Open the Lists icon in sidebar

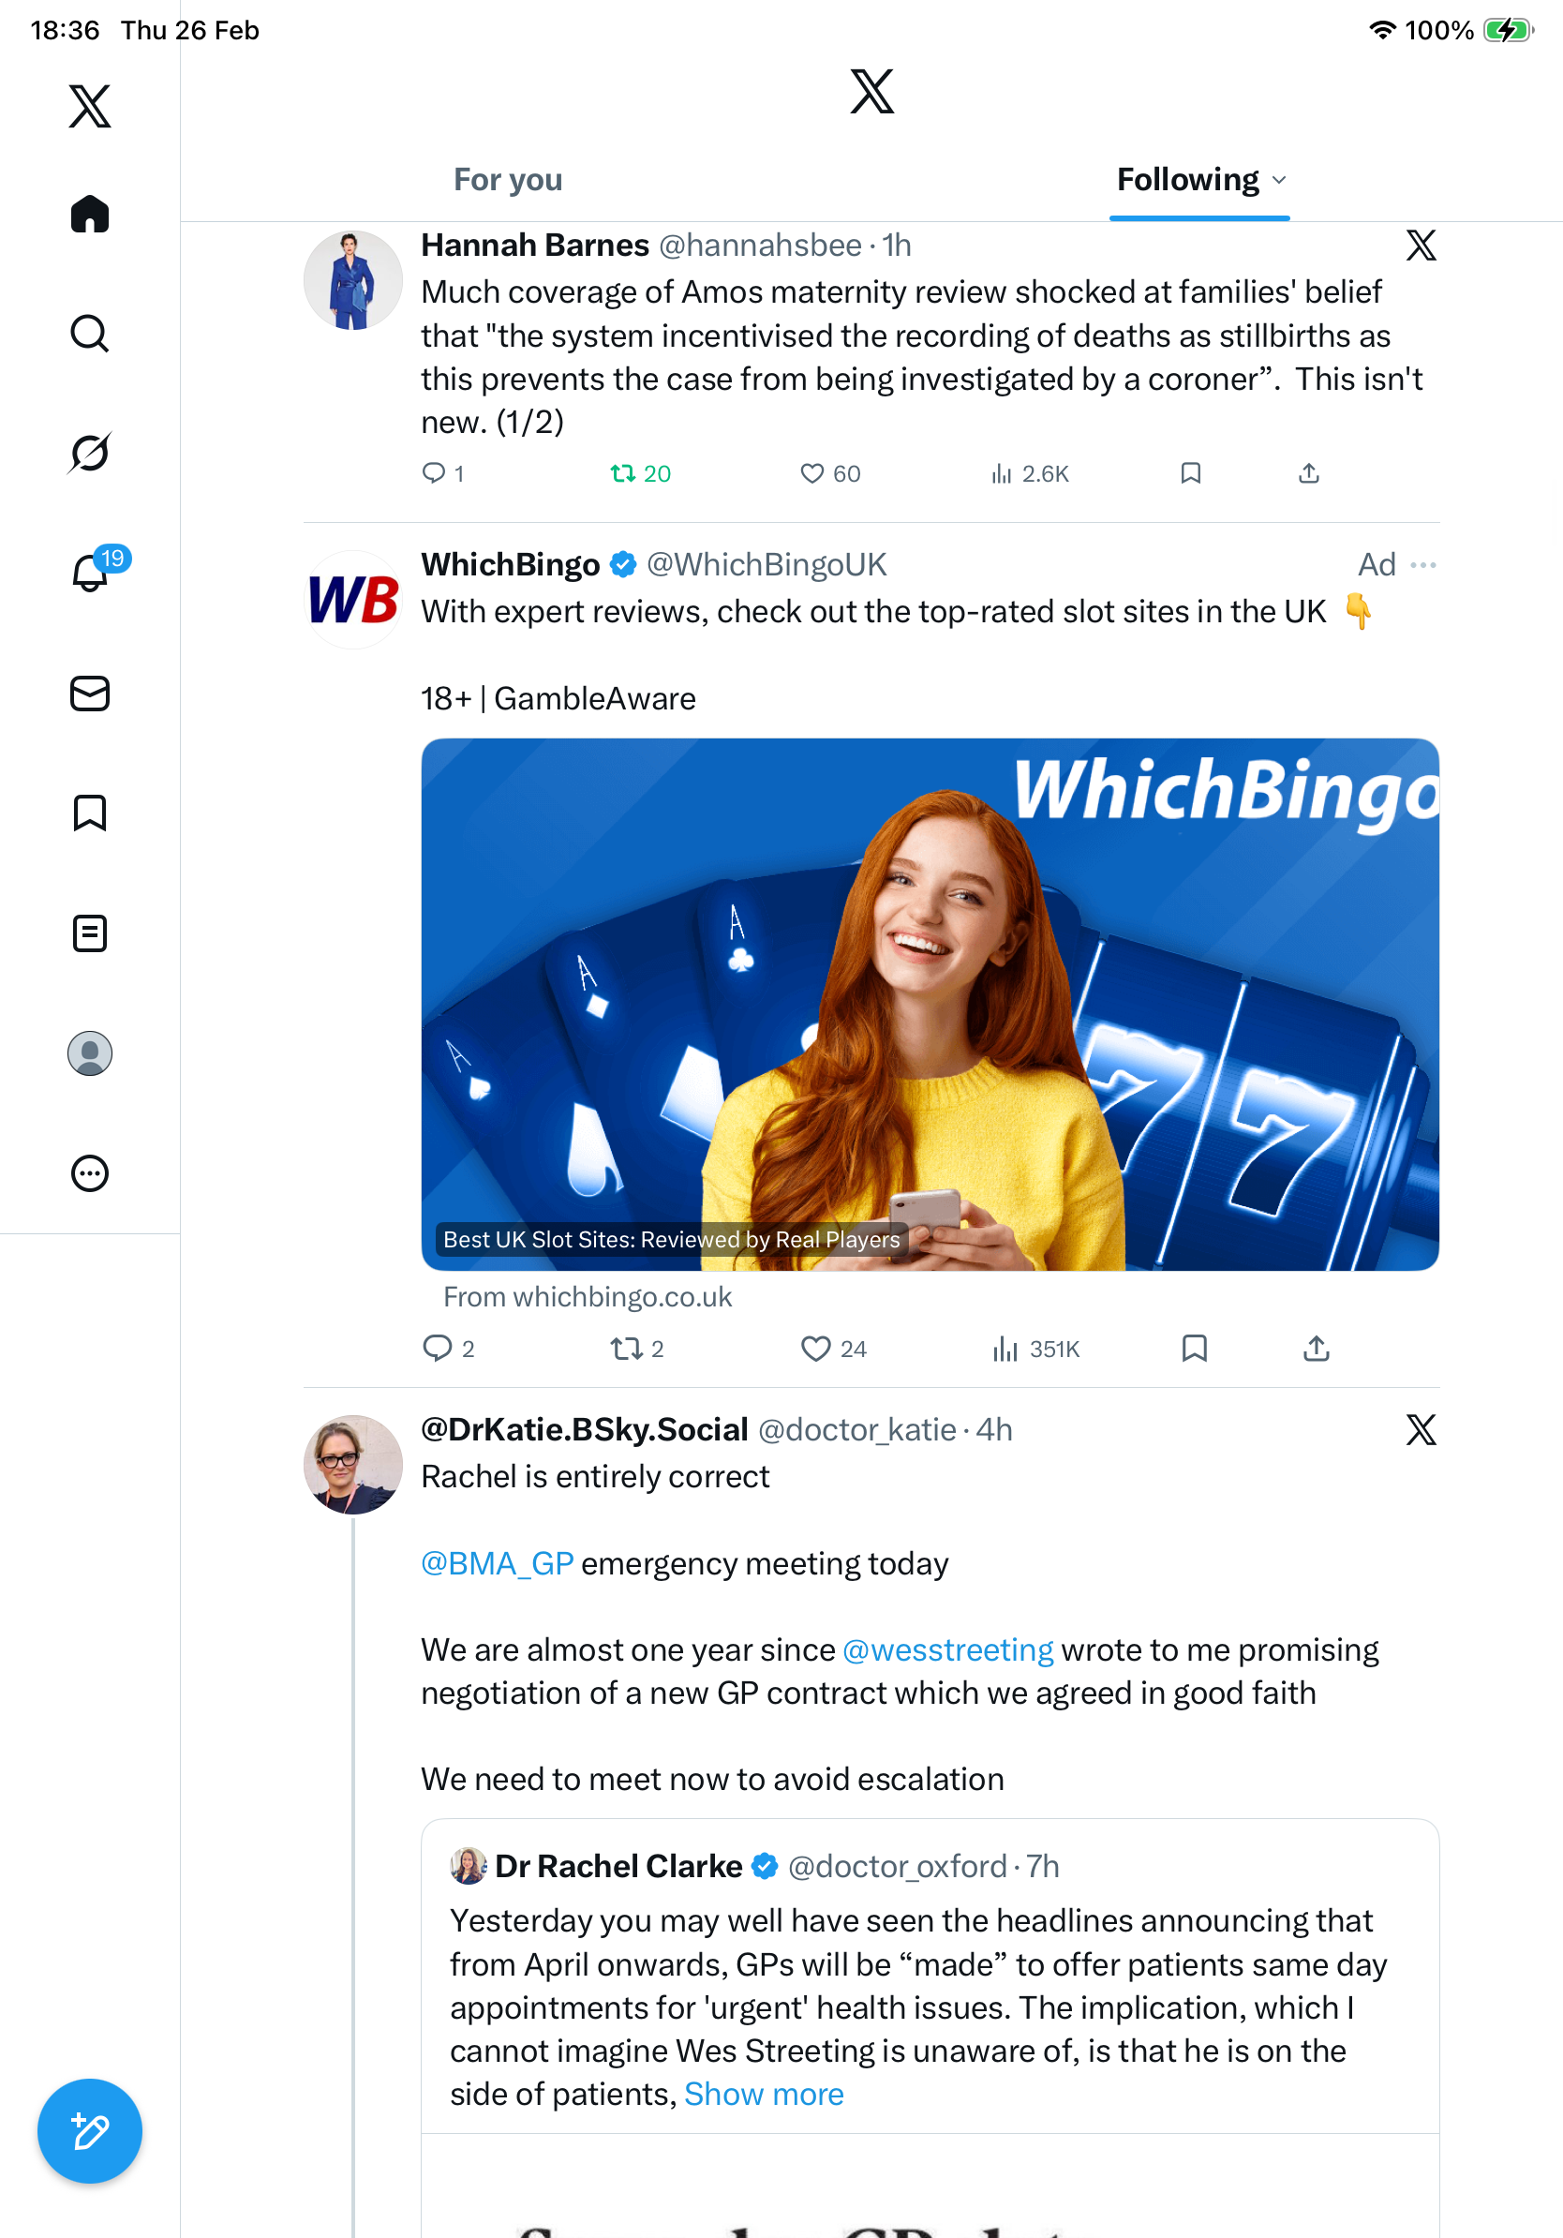pyautogui.click(x=90, y=932)
